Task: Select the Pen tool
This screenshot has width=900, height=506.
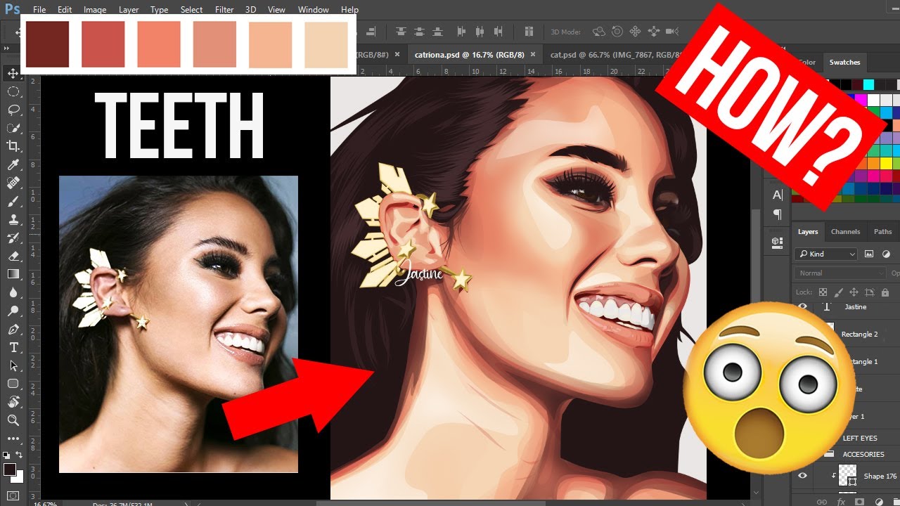Action: pyautogui.click(x=13, y=329)
